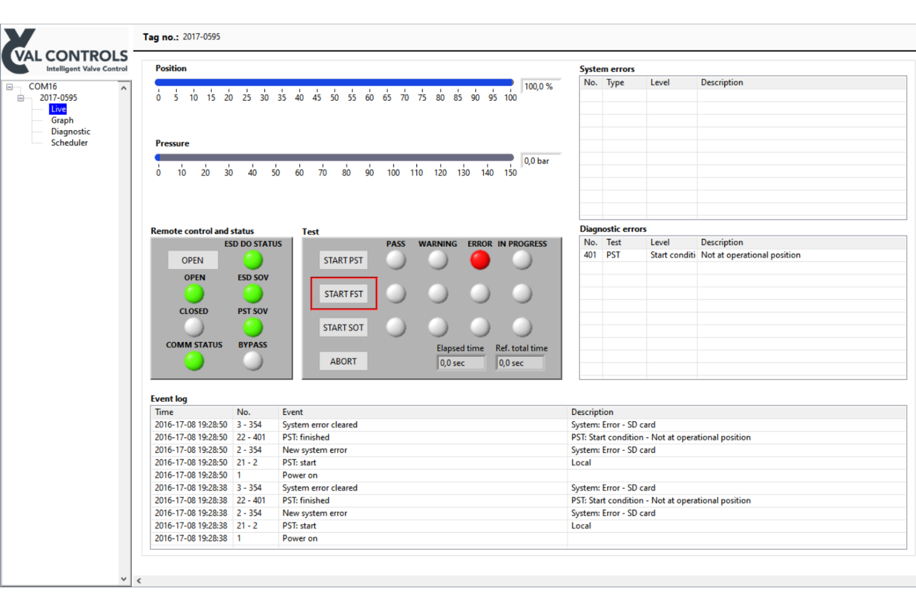Open the Graph view in tree
Image resolution: width=916 pixels, height=611 pixels.
(62, 120)
